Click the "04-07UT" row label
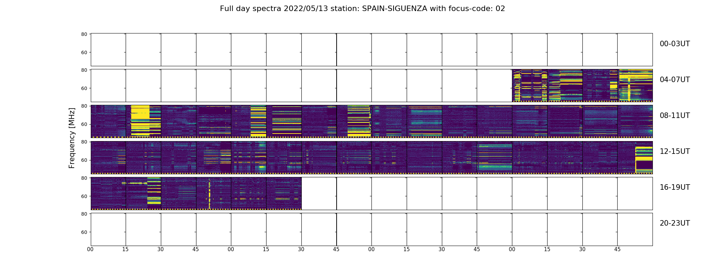The image size is (725, 276). pyautogui.click(x=675, y=80)
